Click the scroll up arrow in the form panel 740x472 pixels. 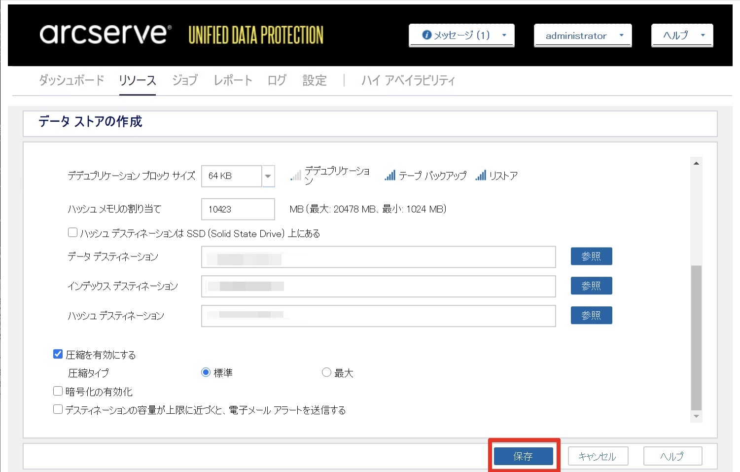pyautogui.click(x=696, y=163)
